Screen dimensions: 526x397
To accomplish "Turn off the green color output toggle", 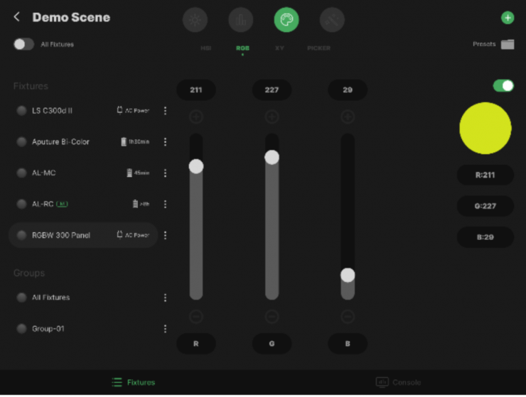I will point(503,85).
